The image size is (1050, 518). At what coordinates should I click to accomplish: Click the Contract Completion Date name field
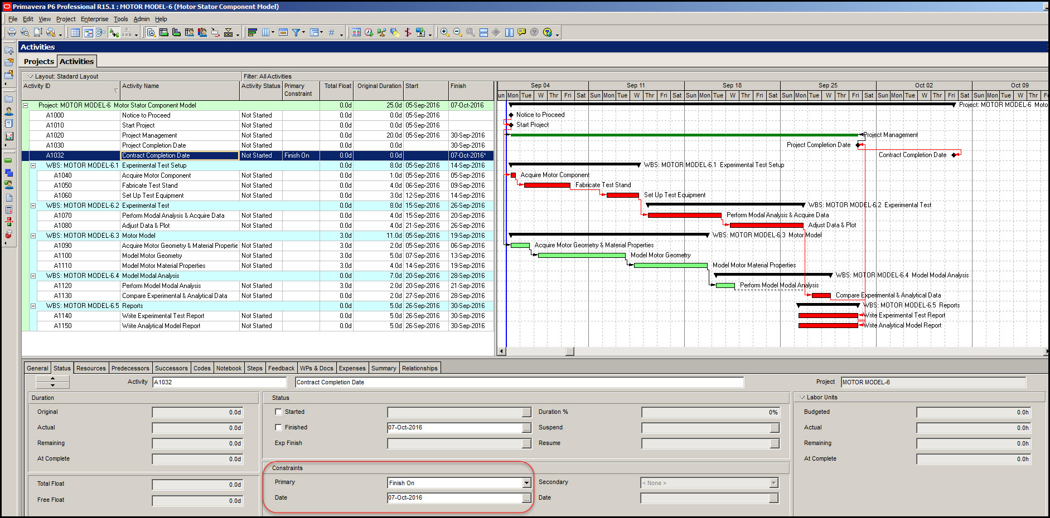coord(519,382)
